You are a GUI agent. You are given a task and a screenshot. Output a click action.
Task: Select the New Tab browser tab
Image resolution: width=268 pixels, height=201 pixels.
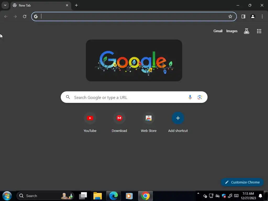(41, 5)
